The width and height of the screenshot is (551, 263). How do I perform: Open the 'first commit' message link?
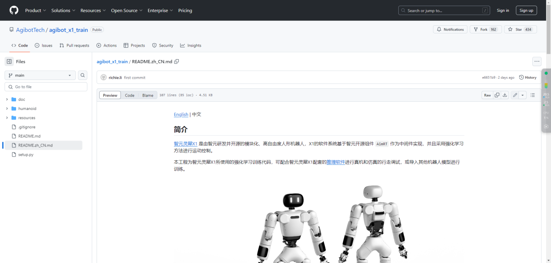point(135,77)
